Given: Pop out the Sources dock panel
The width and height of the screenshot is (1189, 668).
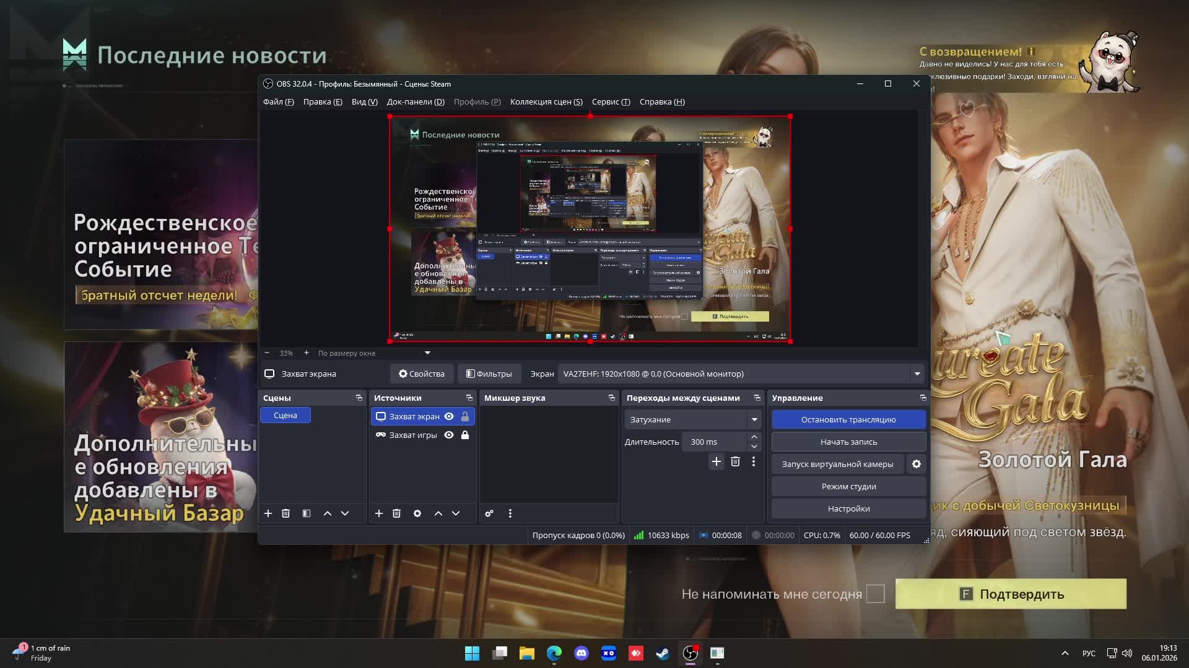Looking at the screenshot, I should 469,398.
